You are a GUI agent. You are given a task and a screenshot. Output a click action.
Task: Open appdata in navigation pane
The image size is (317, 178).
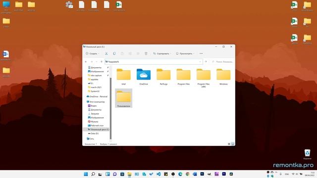95,79
